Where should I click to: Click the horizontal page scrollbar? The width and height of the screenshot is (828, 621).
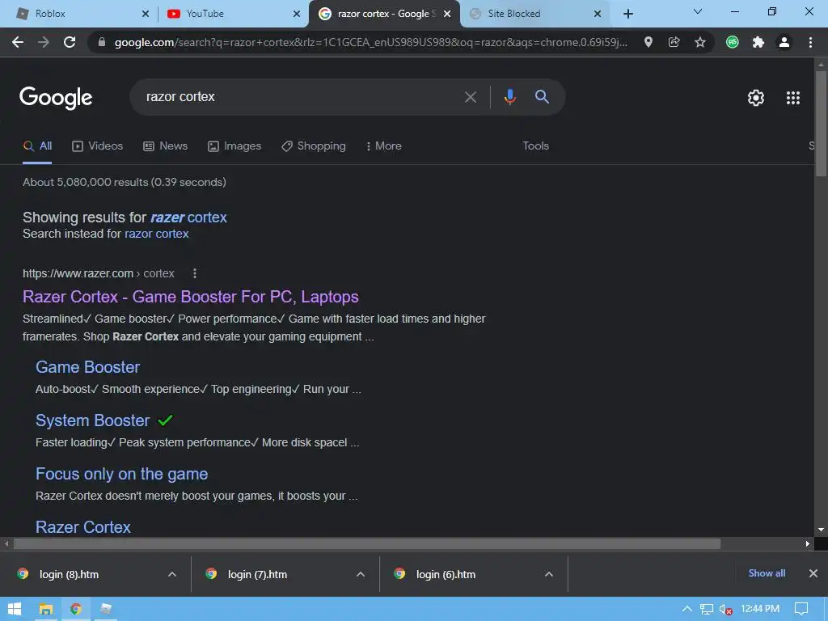click(367, 544)
